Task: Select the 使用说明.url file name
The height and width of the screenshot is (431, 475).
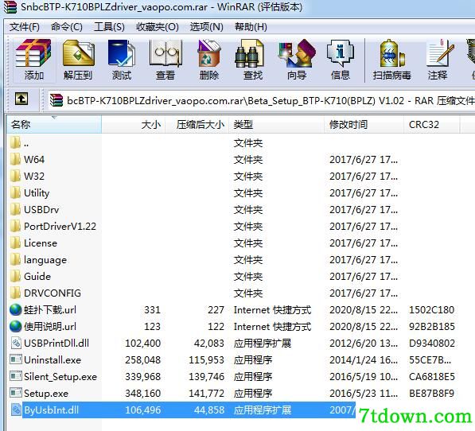Action: pos(50,326)
